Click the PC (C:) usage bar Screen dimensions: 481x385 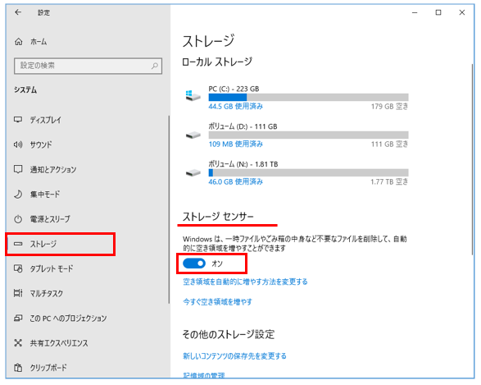coord(308,98)
